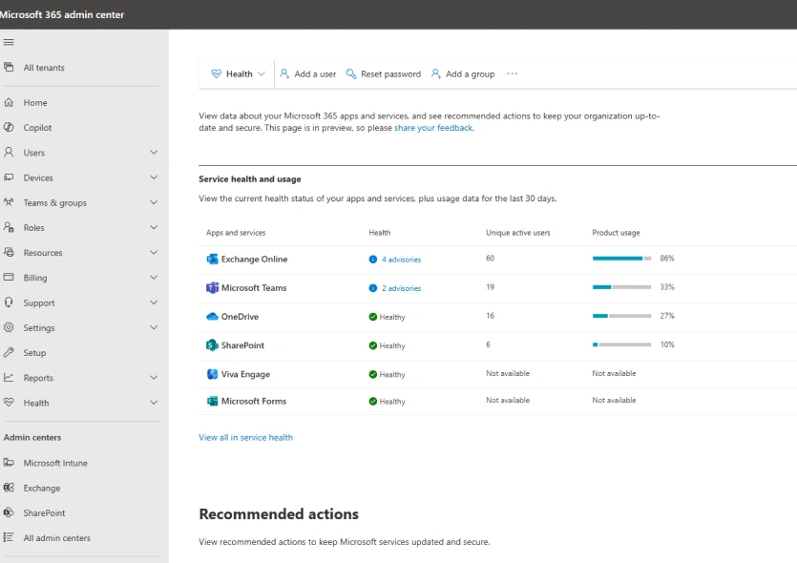Screen dimensions: 797x563
Task: Click Reset password button
Action: [384, 74]
